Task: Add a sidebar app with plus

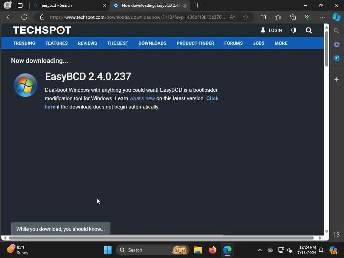Action: (x=337, y=79)
